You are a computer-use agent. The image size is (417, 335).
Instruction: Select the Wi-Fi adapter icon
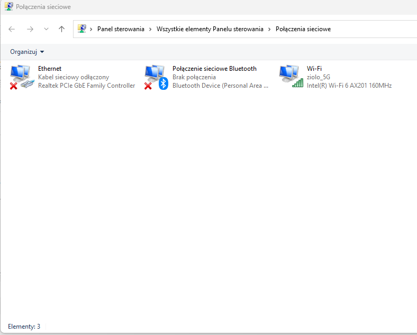(291, 77)
